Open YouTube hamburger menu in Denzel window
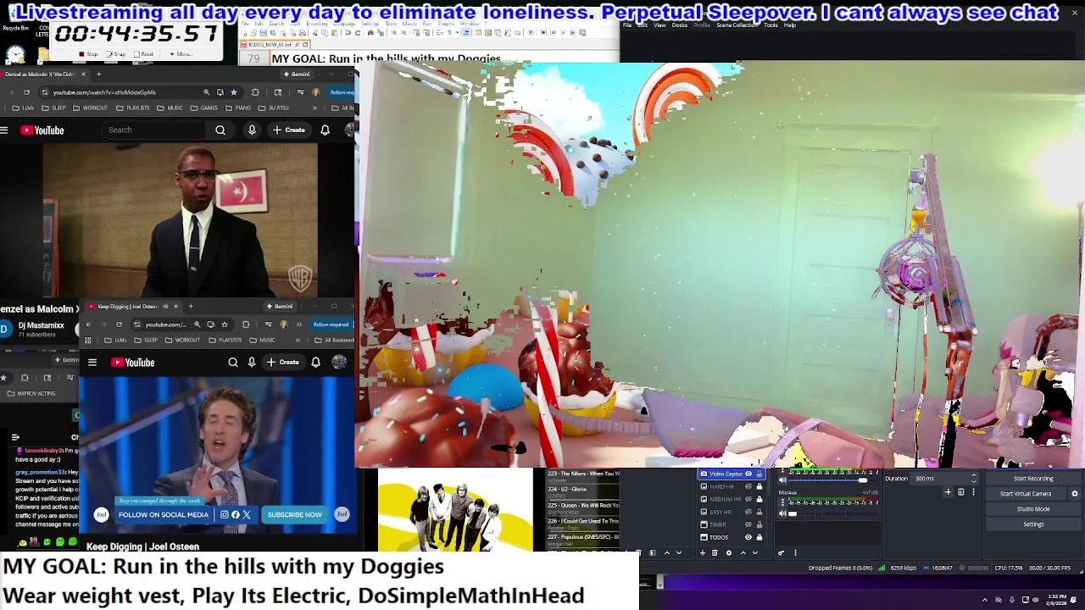 pos(5,130)
